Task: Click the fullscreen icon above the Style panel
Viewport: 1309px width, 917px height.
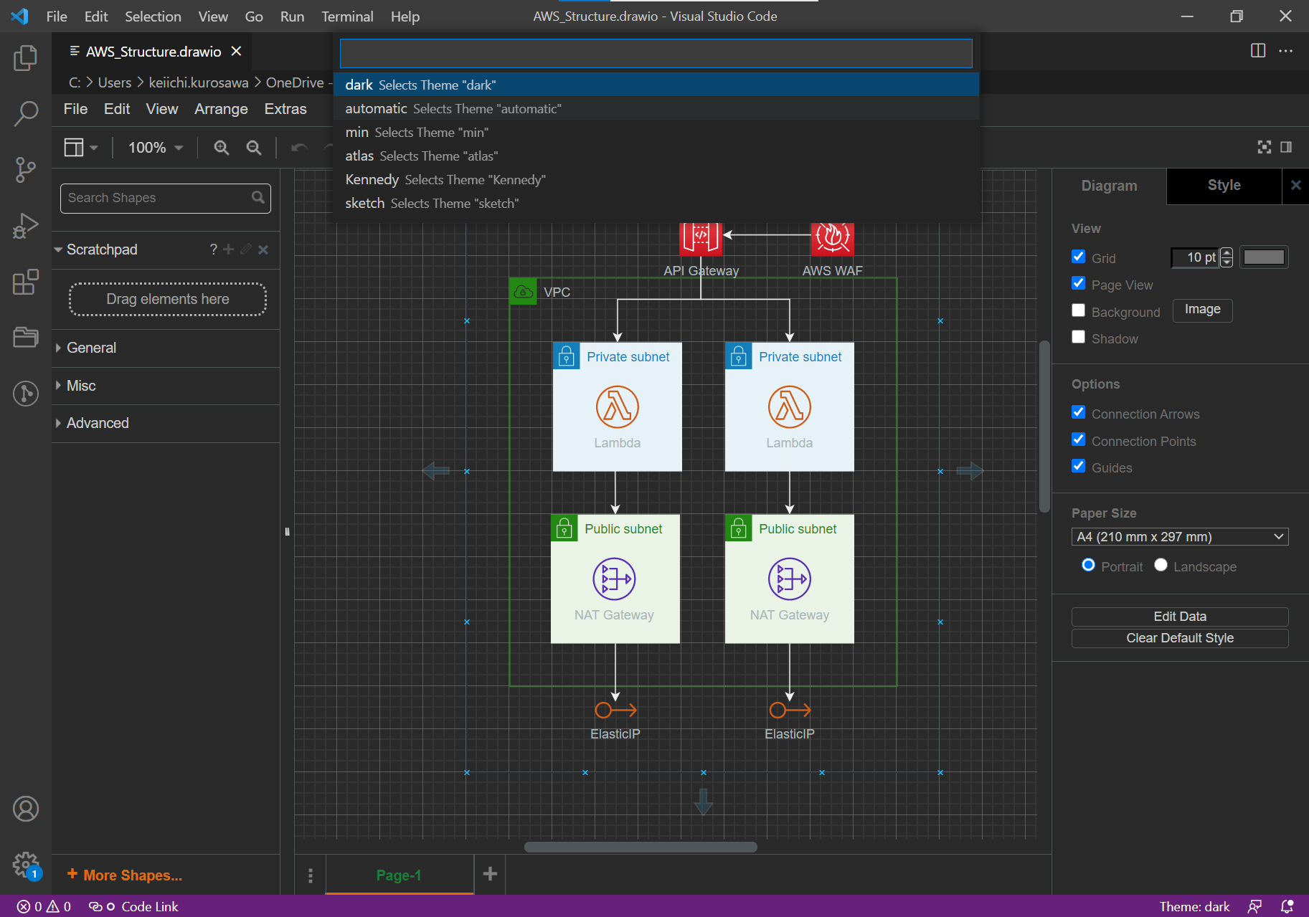Action: [1264, 147]
